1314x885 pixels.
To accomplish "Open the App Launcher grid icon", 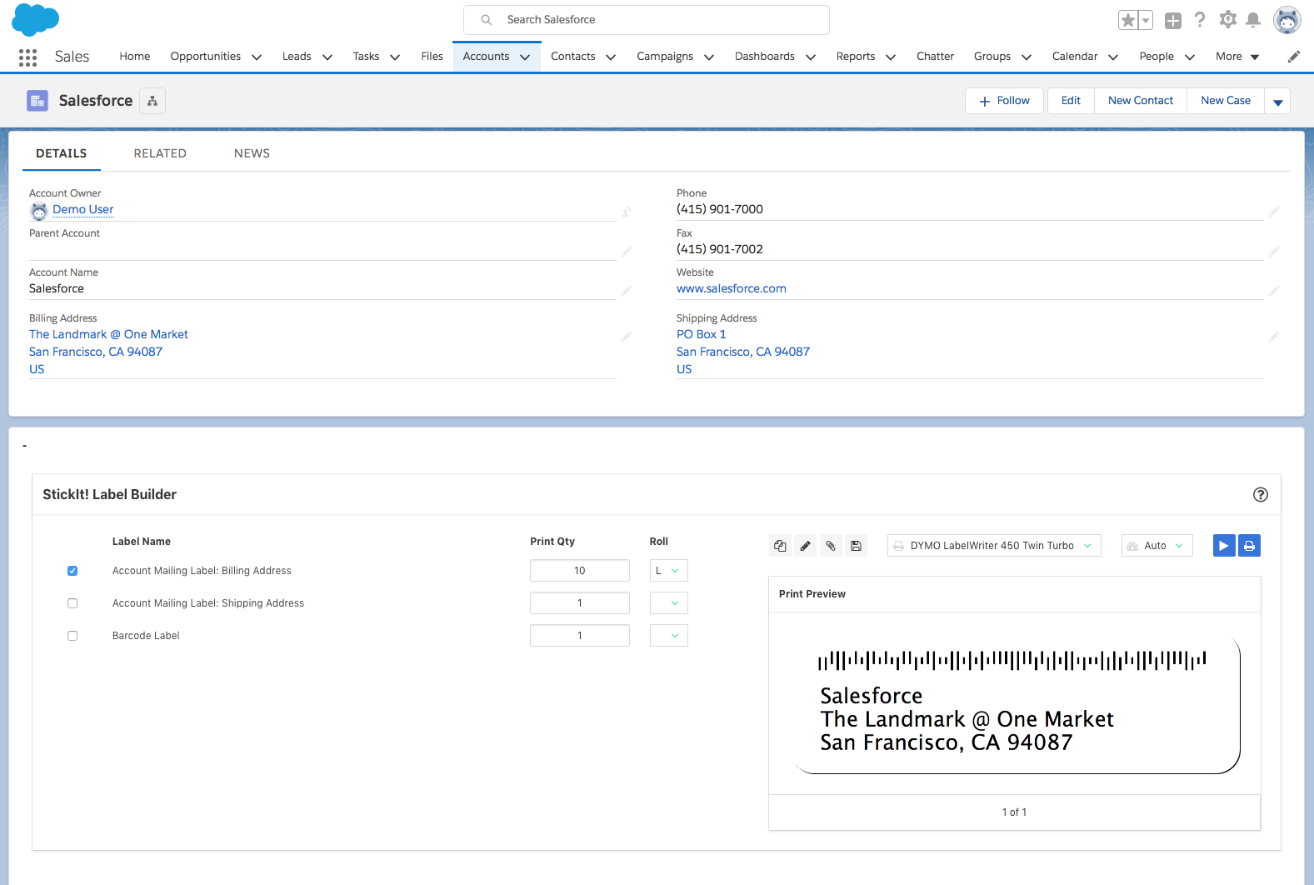I will pos(27,57).
